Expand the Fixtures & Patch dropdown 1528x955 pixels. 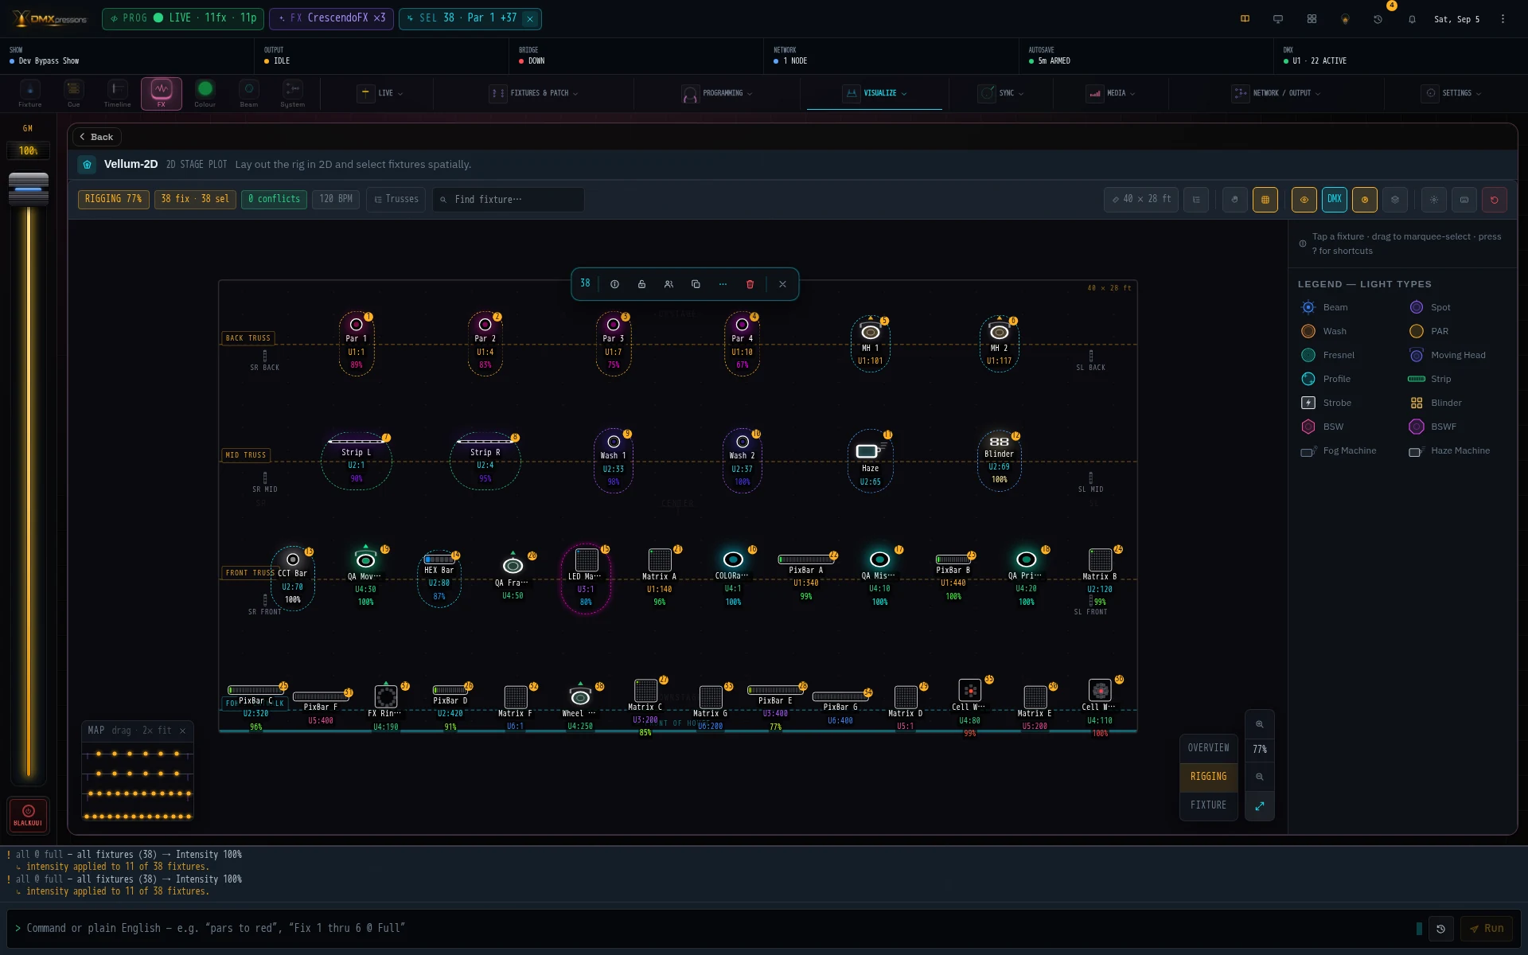pyautogui.click(x=534, y=93)
